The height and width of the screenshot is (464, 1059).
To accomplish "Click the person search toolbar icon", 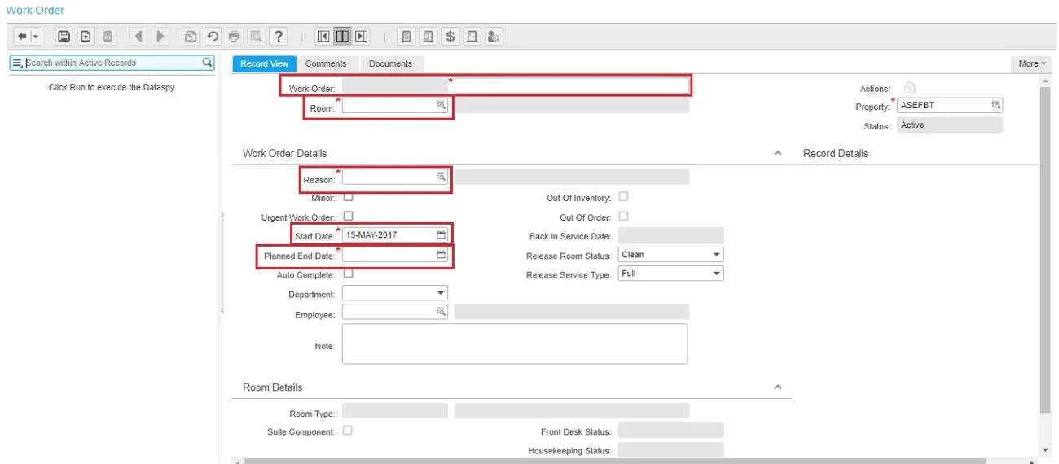I will [494, 37].
